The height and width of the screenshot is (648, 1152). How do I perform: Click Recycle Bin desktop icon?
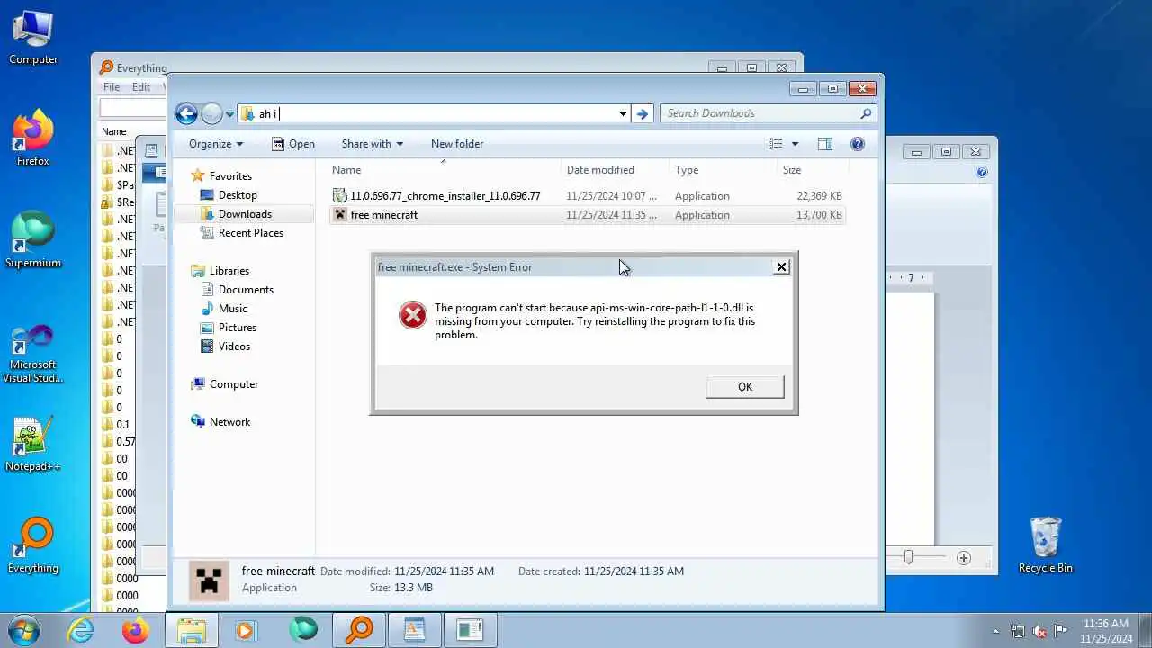tap(1045, 545)
